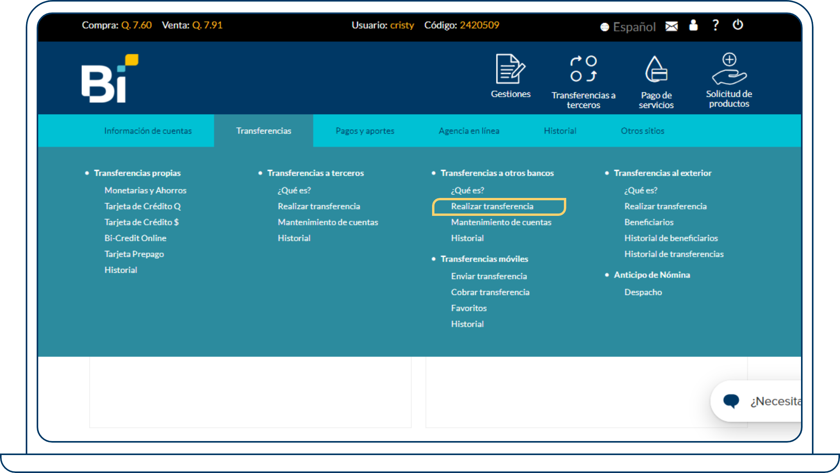
Task: Open Otros sitios tab
Action: point(643,131)
